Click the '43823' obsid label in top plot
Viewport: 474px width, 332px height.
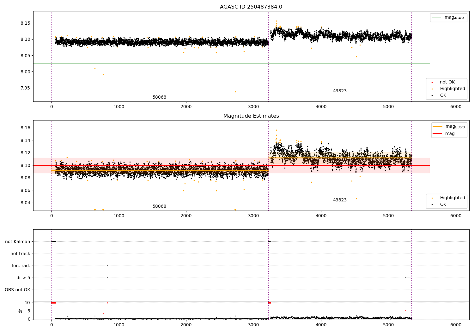pyautogui.click(x=340, y=91)
